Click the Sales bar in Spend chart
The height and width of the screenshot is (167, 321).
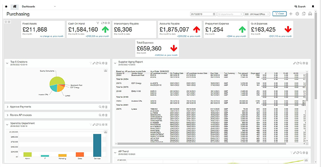[x=80, y=155]
